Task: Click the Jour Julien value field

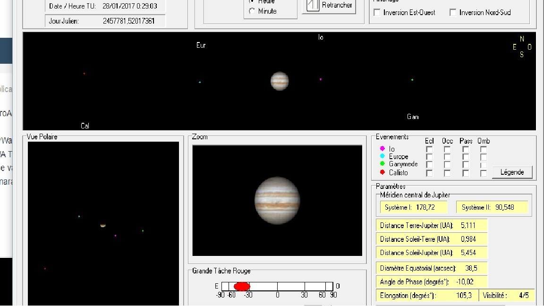Action: coord(129,21)
